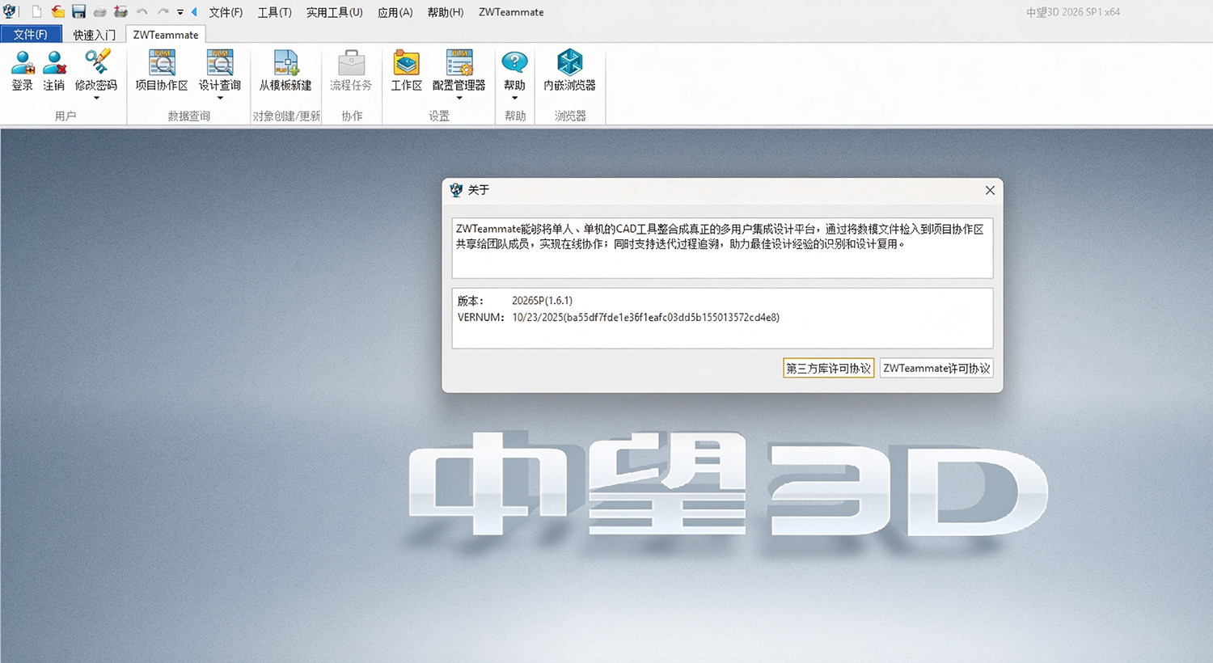This screenshot has height=663, width=1213.
Task: Click the Print icon in quick access toolbar
Action: click(99, 12)
